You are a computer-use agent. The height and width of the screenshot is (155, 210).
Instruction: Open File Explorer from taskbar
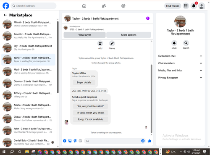pos(27,152)
